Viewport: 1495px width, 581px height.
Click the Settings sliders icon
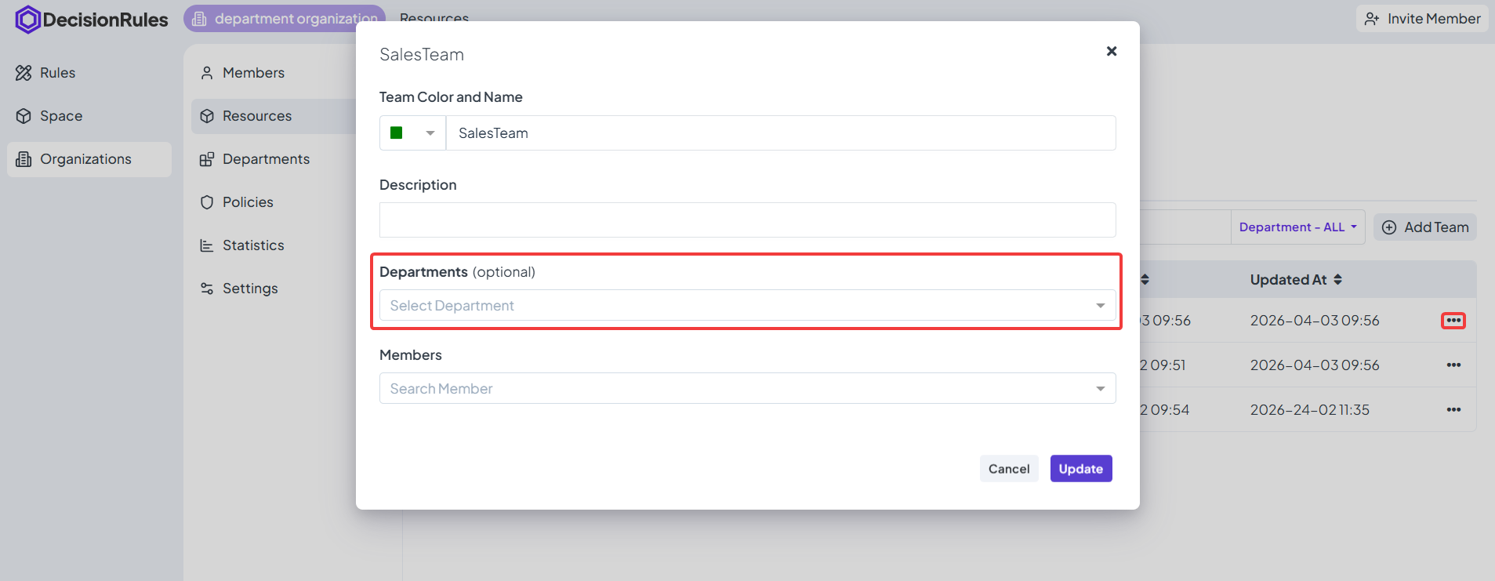[207, 289]
